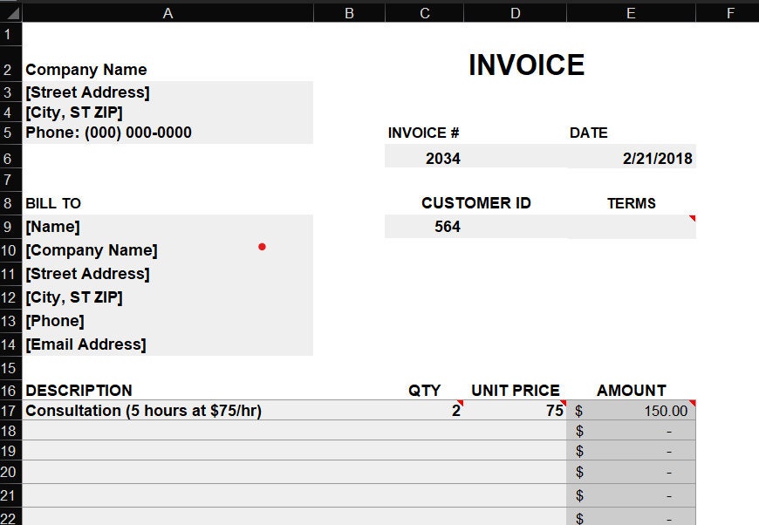Select the amount cell in row 19
Viewport: 759px width, 525px height.
point(631,451)
